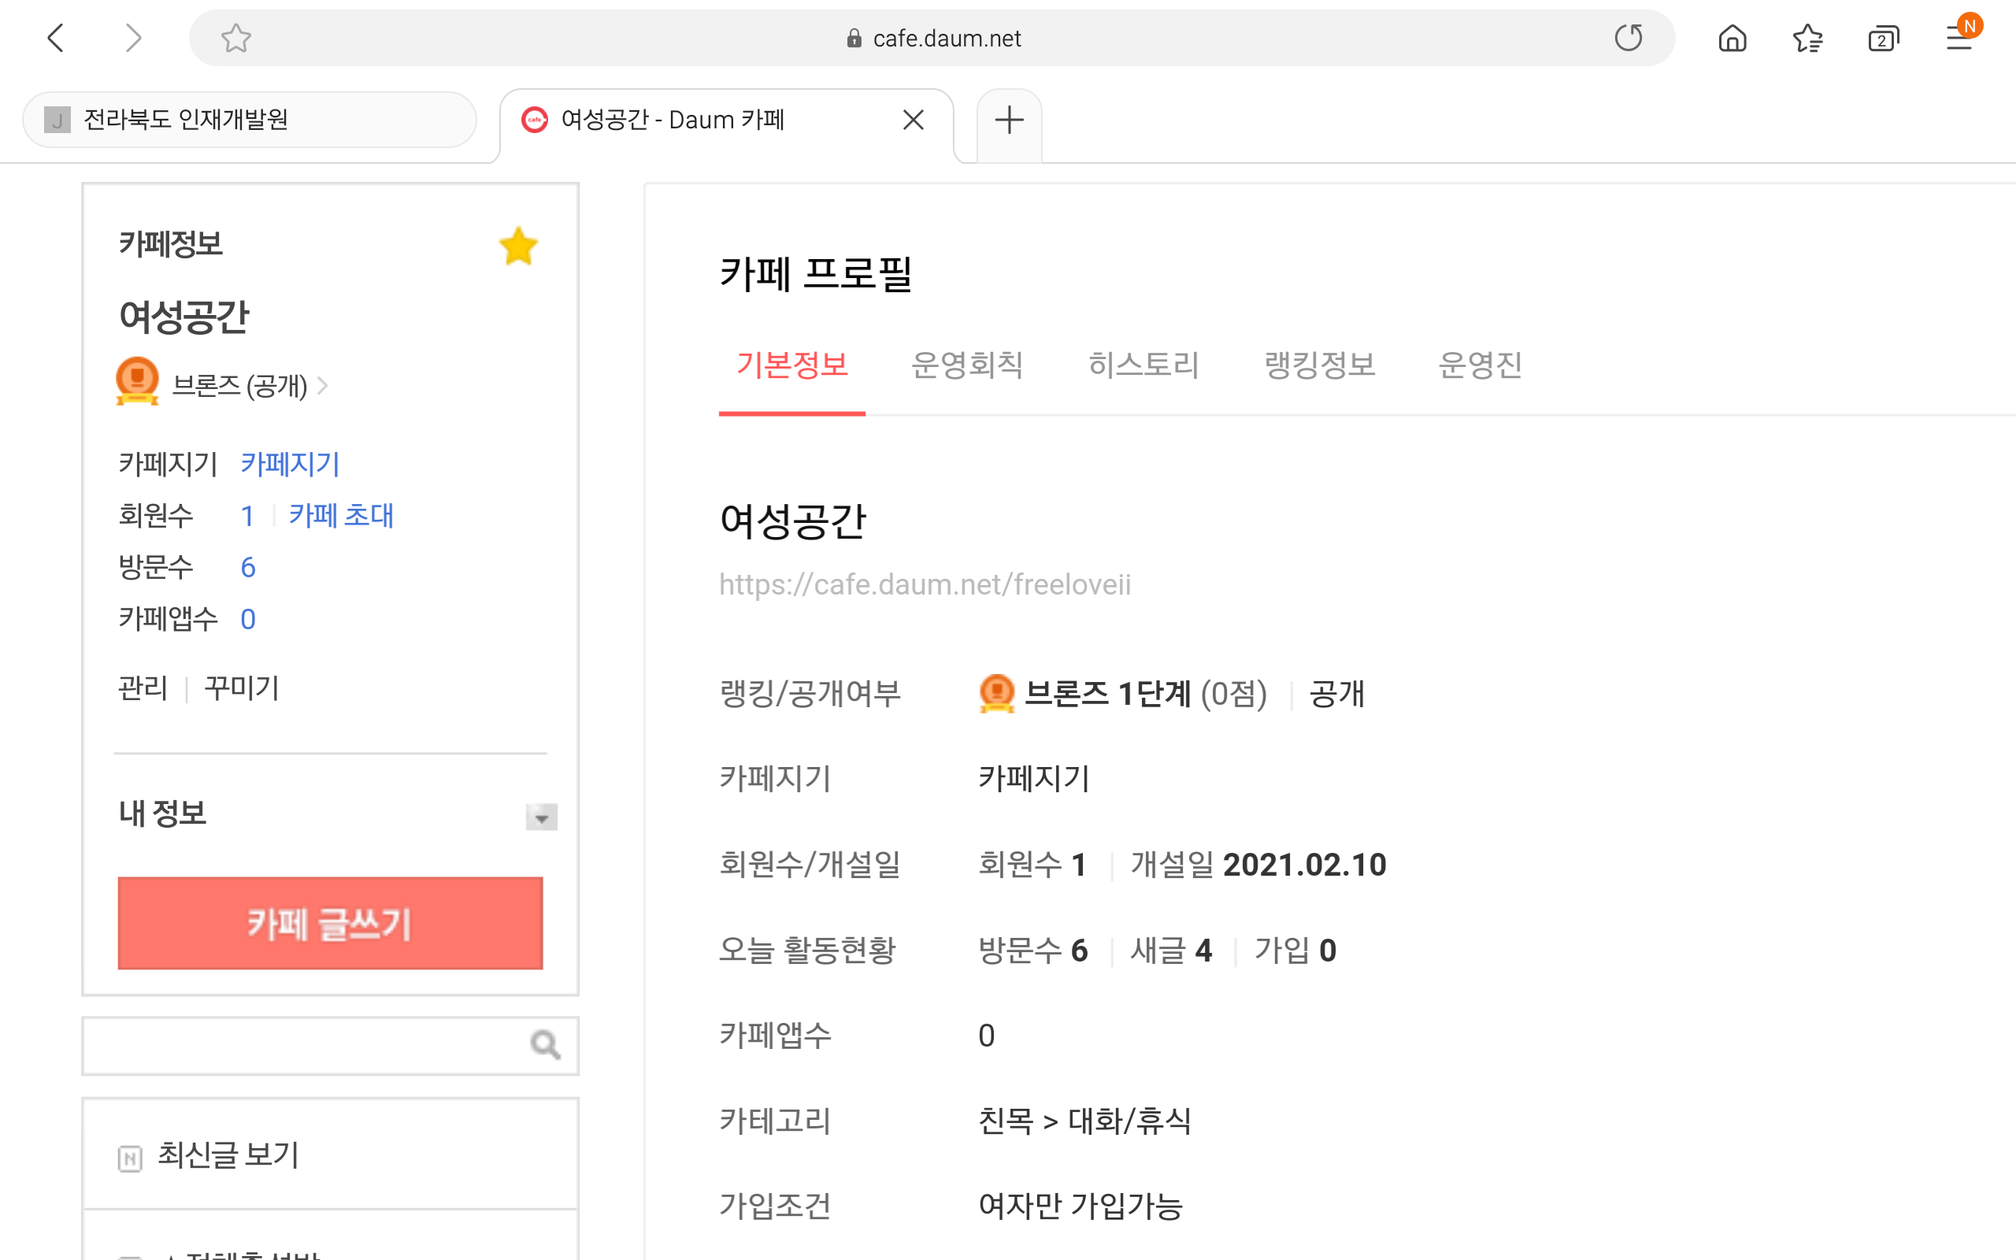Open the 관리 management link
Image resolution: width=2016 pixels, height=1260 pixels.
click(x=143, y=688)
